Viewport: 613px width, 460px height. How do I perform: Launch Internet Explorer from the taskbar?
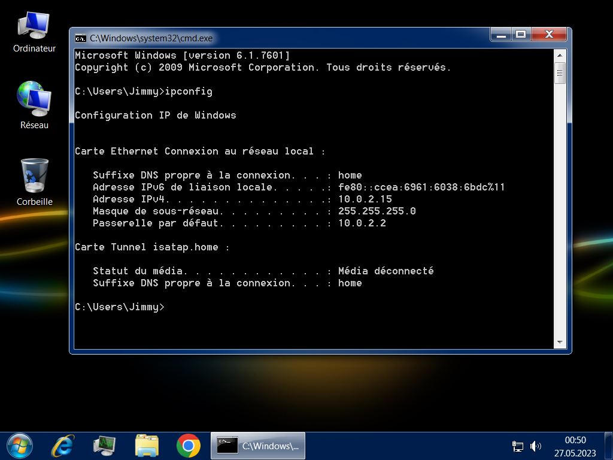click(x=63, y=446)
